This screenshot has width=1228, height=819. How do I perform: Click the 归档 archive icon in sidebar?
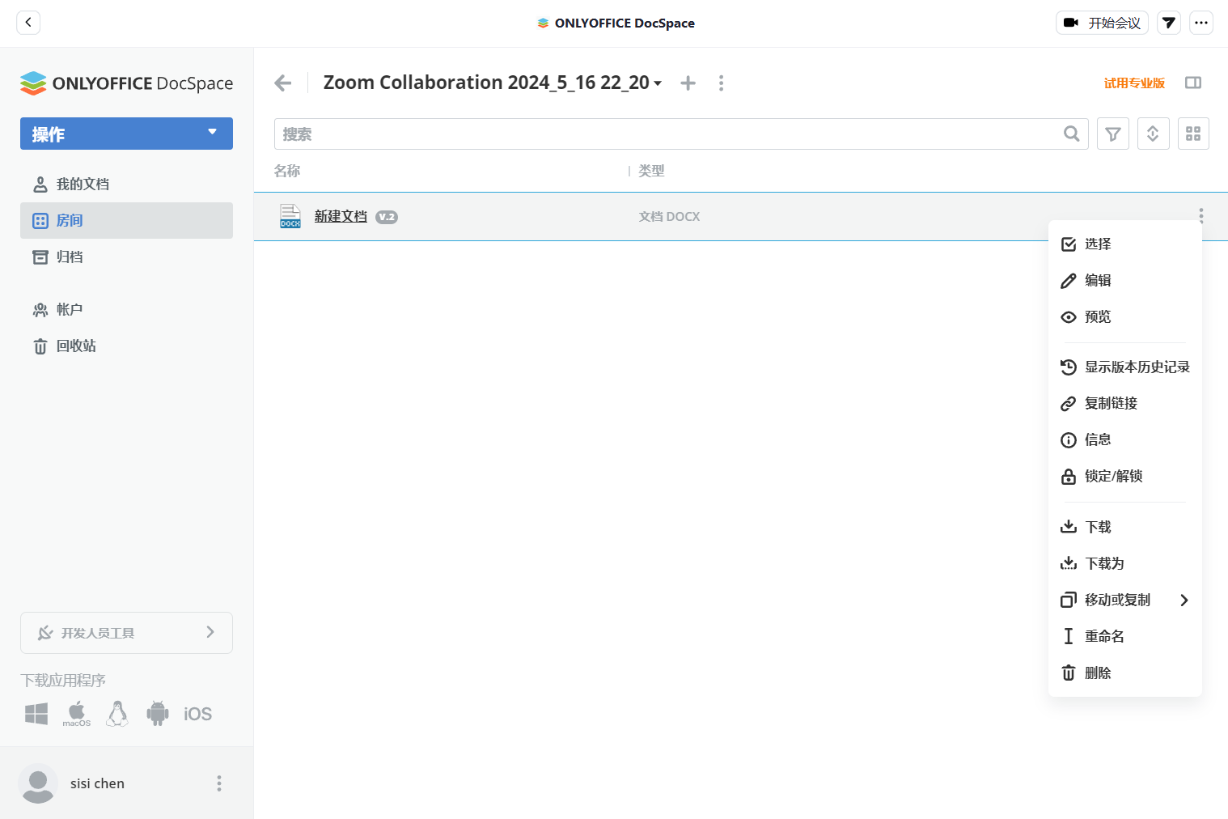[x=40, y=257]
